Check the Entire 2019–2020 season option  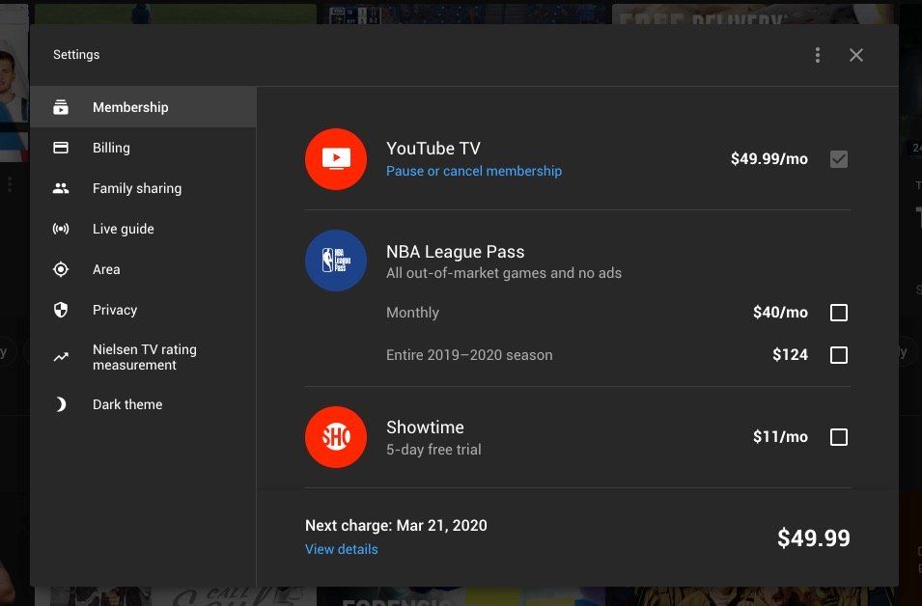839,354
